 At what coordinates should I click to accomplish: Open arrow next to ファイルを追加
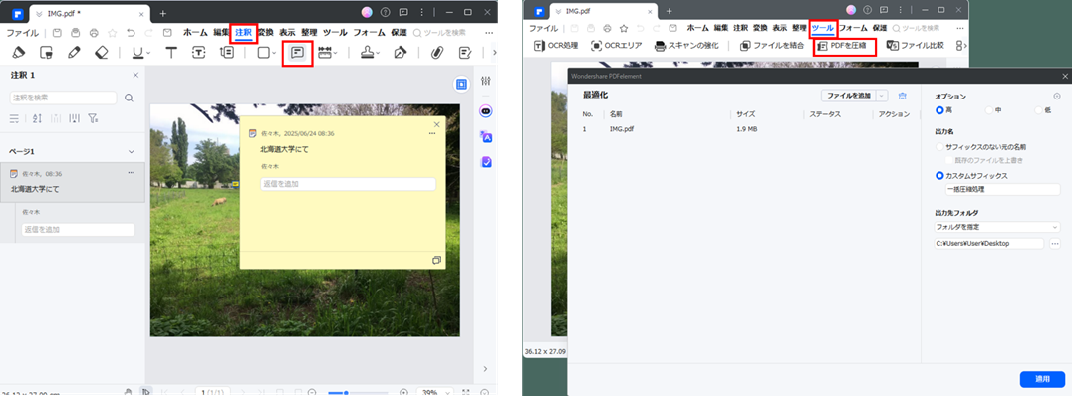[x=882, y=96]
